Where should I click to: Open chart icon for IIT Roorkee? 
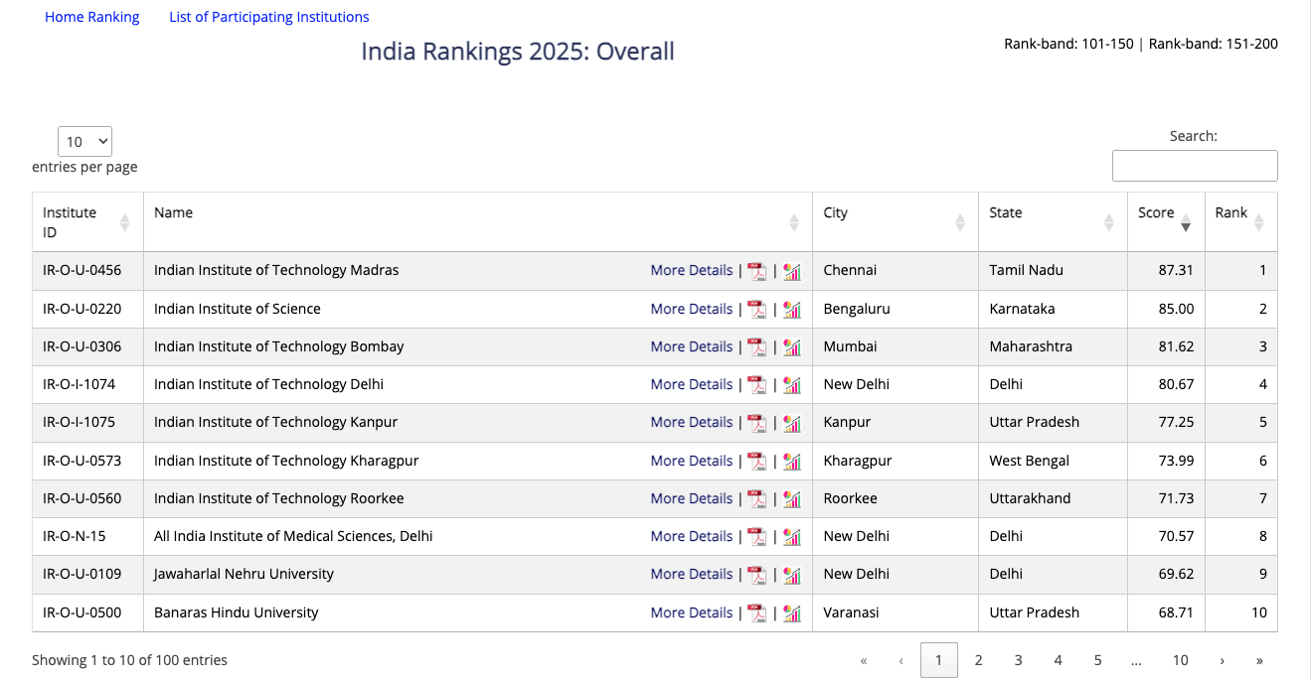(x=792, y=498)
